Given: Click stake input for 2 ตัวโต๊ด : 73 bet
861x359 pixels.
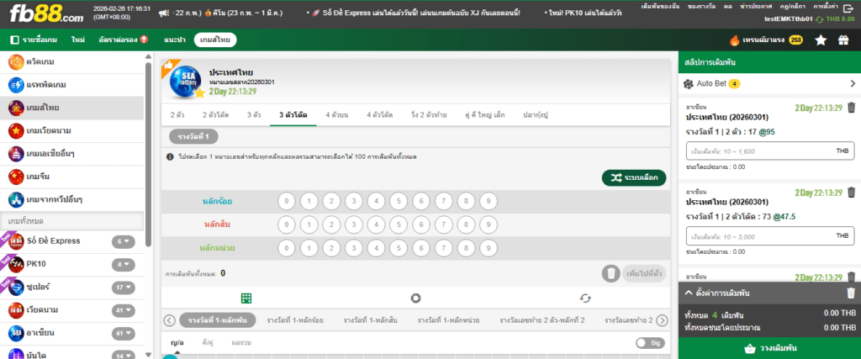Looking at the screenshot, I should (769, 236).
